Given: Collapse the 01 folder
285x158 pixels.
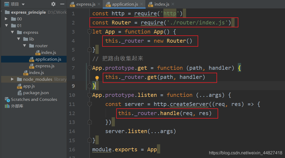Looking at the screenshot, I should 6,25.
